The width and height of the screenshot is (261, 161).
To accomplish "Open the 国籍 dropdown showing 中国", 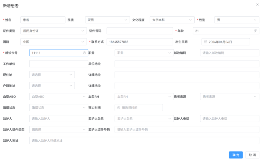I will pos(53,42).
